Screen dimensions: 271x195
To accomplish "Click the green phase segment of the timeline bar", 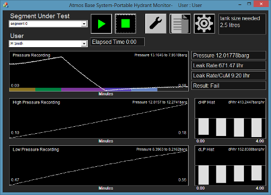I will [x=48, y=89].
